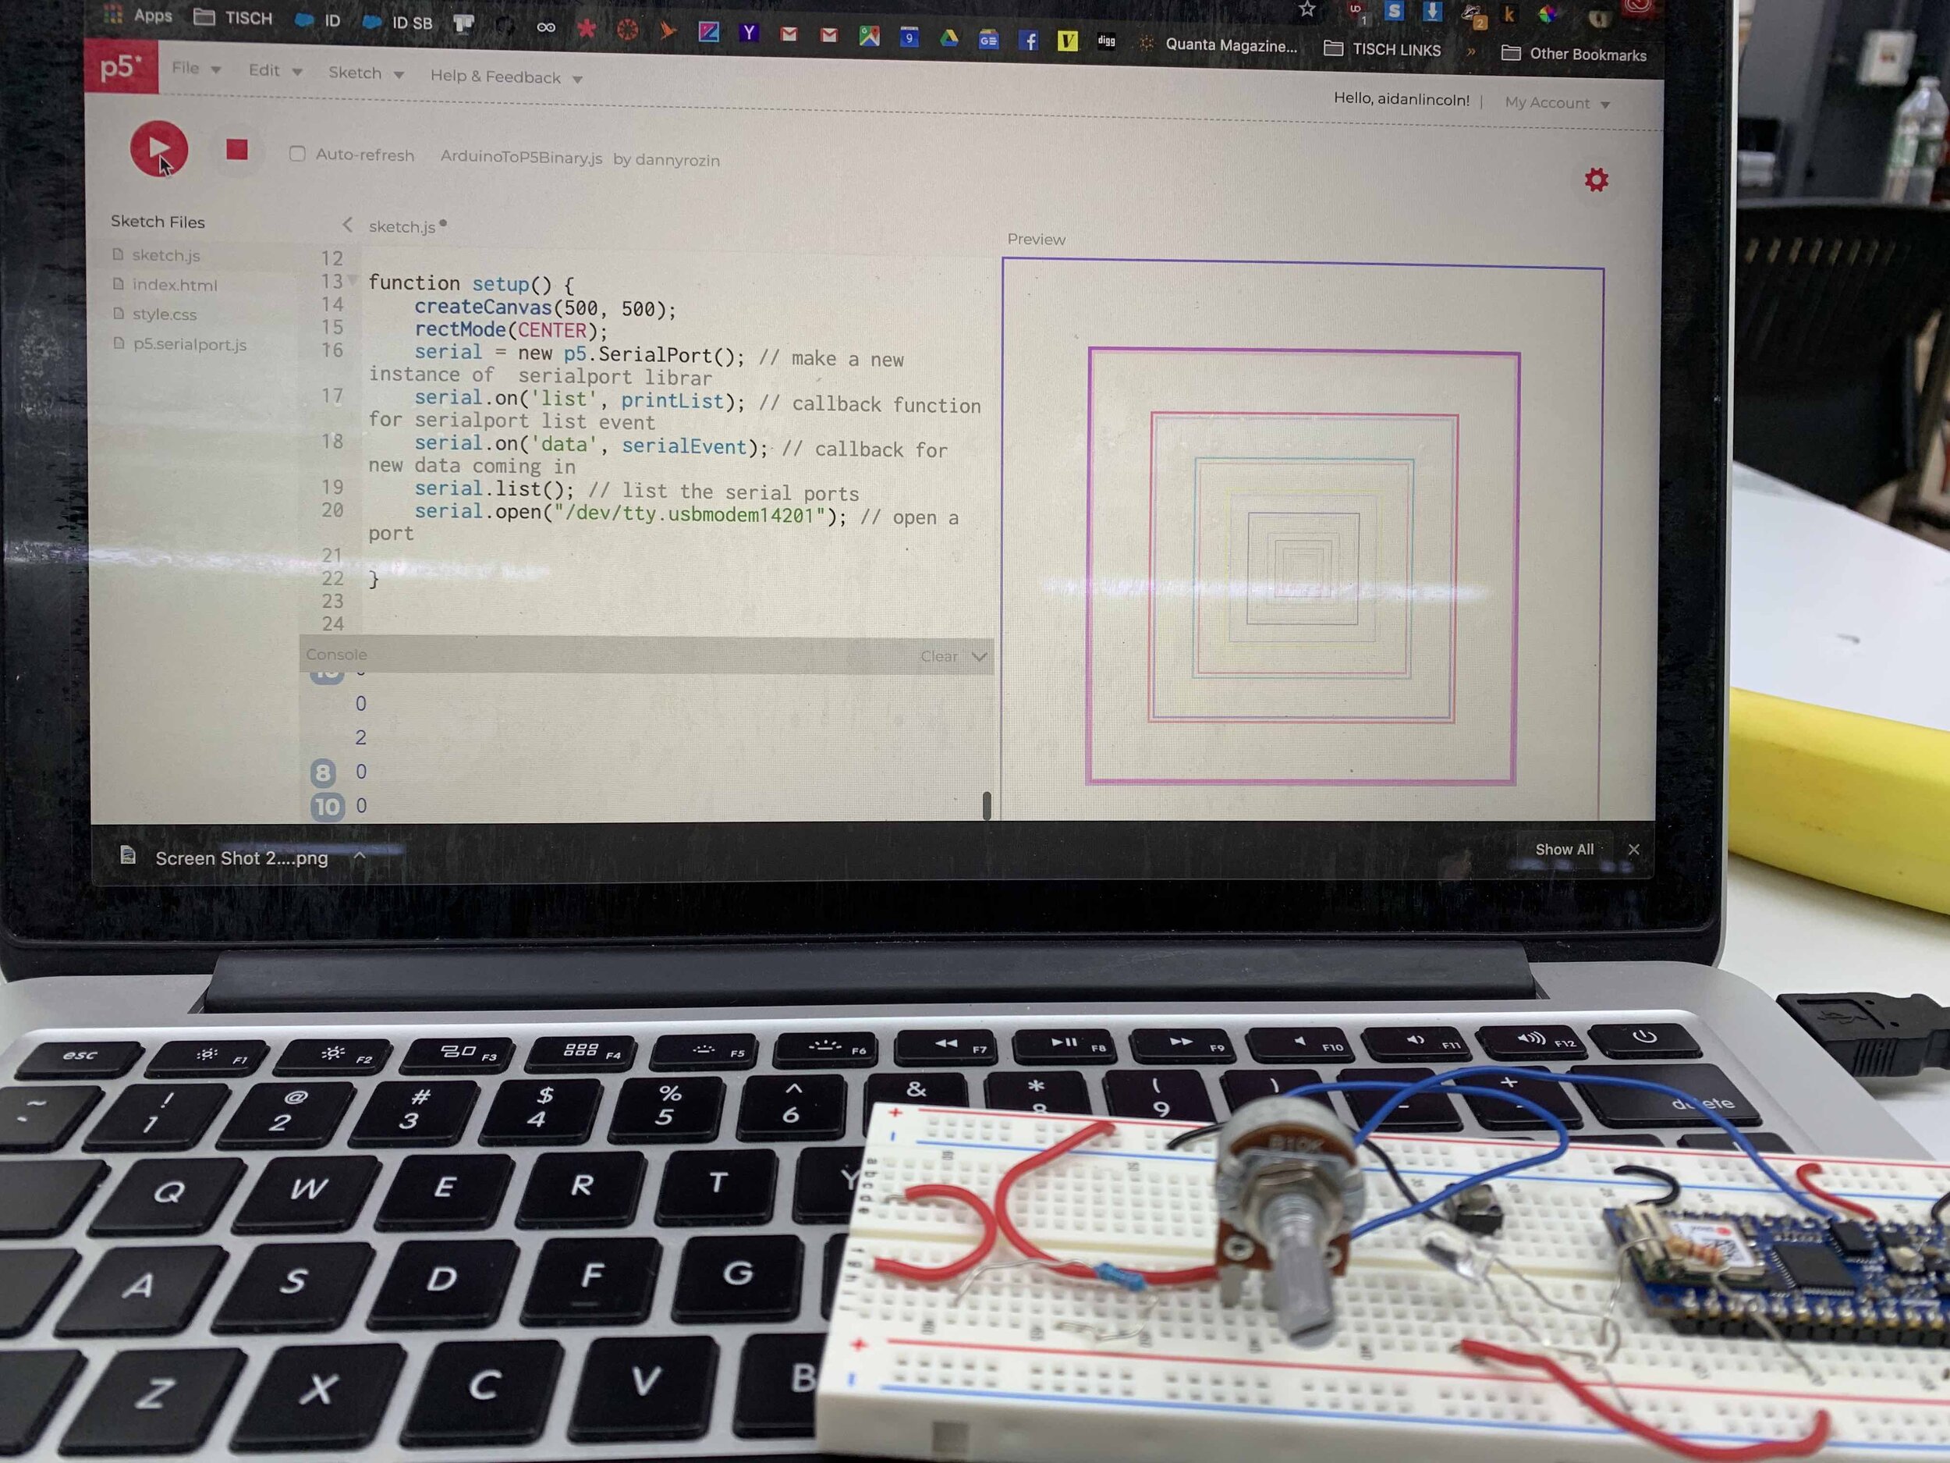
Task: Collapse the Sketch Files sidebar chevron
Action: 347,225
